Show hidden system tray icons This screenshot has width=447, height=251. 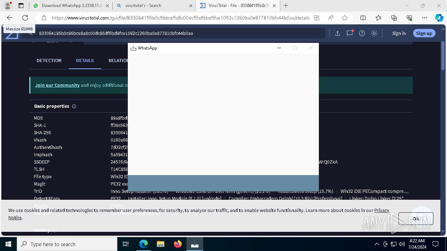pyautogui.click(x=376, y=244)
